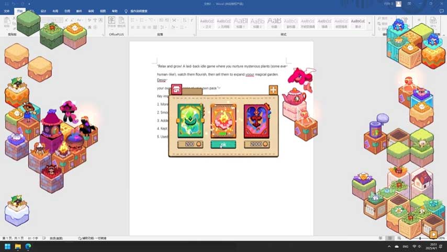Open the numbering library dropdown arrow
Screen dimensions: 447x252
point(146,20)
